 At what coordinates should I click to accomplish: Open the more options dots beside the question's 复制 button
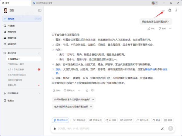click(x=170, y=29)
